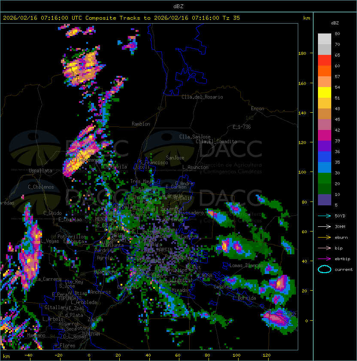Click the 'TUNUYAN' place label
357x361 pixels.
point(91,334)
